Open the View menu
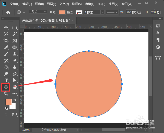Image resolution: width=164 pixels, height=133 pixels. coord(113,4)
